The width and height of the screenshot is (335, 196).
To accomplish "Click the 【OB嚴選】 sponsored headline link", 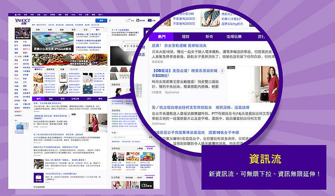I will coord(185,73).
